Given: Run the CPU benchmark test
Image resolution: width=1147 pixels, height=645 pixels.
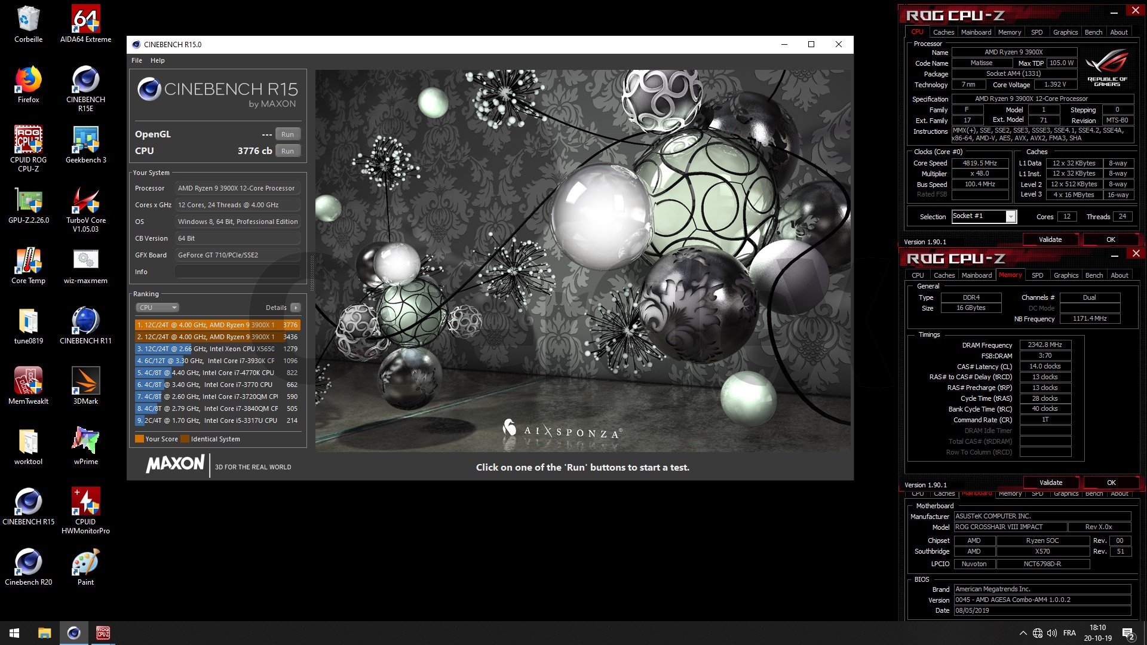Looking at the screenshot, I should (287, 151).
